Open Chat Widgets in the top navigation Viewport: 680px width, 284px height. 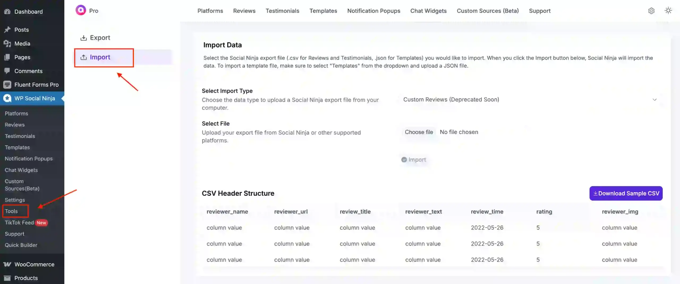[x=428, y=11]
